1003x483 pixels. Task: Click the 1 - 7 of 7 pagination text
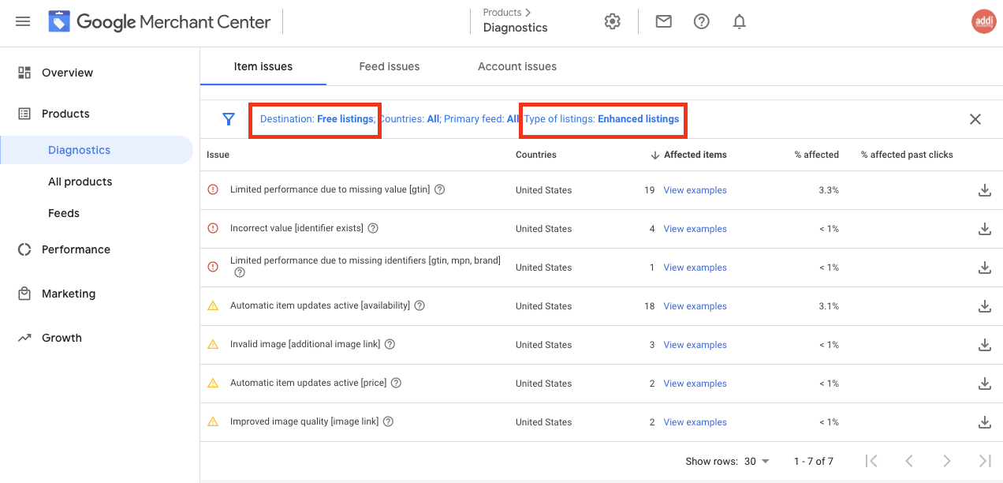tap(814, 462)
